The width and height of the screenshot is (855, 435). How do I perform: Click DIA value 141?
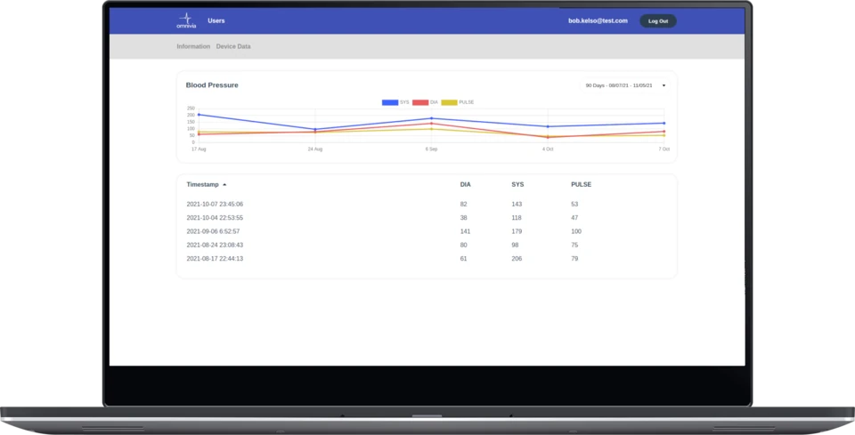click(465, 231)
